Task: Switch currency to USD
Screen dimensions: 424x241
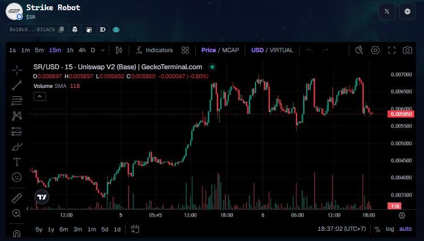Action: (257, 50)
